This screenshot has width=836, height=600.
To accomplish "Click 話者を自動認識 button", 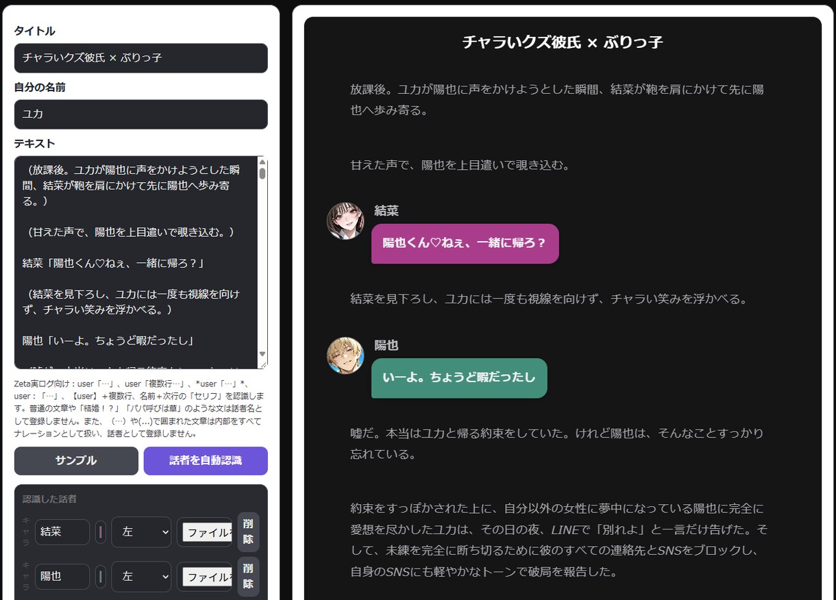I will tap(206, 461).
